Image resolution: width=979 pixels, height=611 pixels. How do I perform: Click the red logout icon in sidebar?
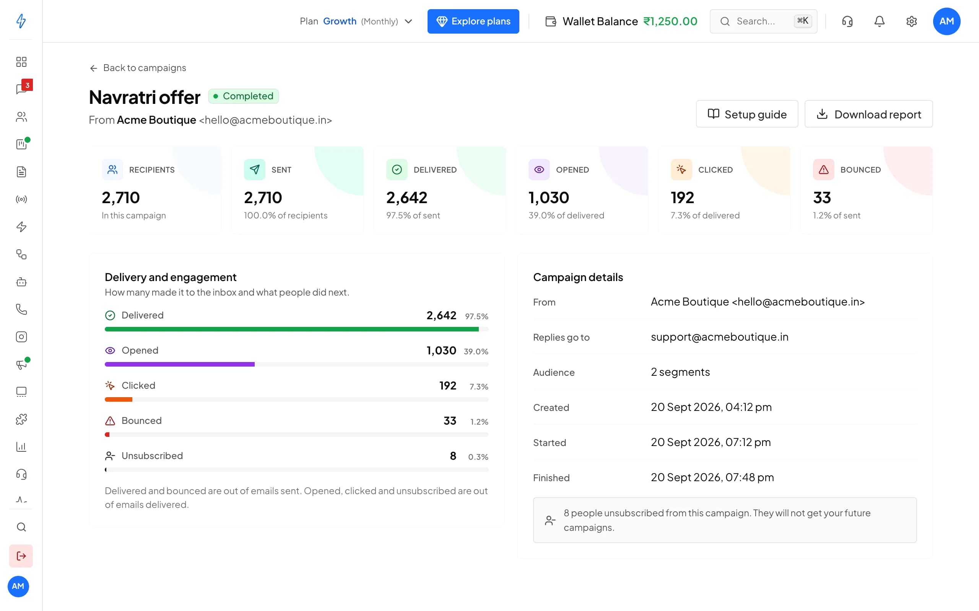(21, 556)
